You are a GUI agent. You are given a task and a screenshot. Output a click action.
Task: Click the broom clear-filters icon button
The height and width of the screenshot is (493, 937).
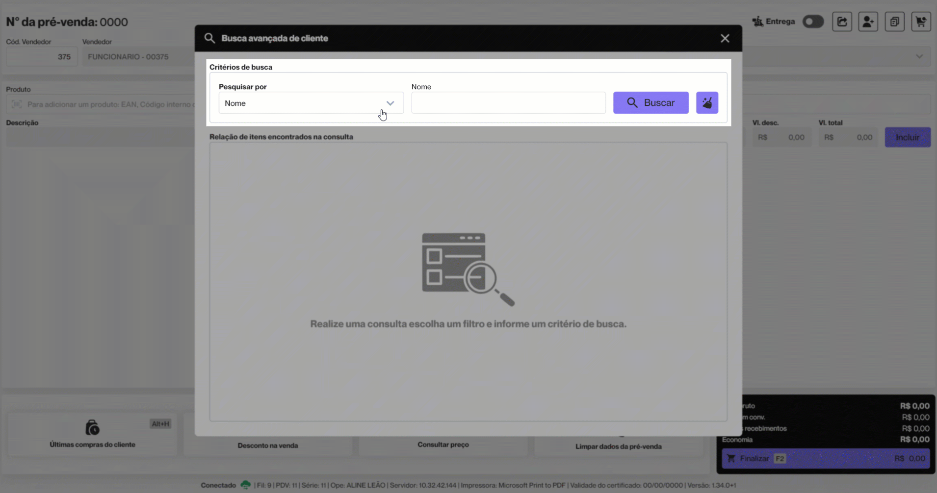coord(707,103)
